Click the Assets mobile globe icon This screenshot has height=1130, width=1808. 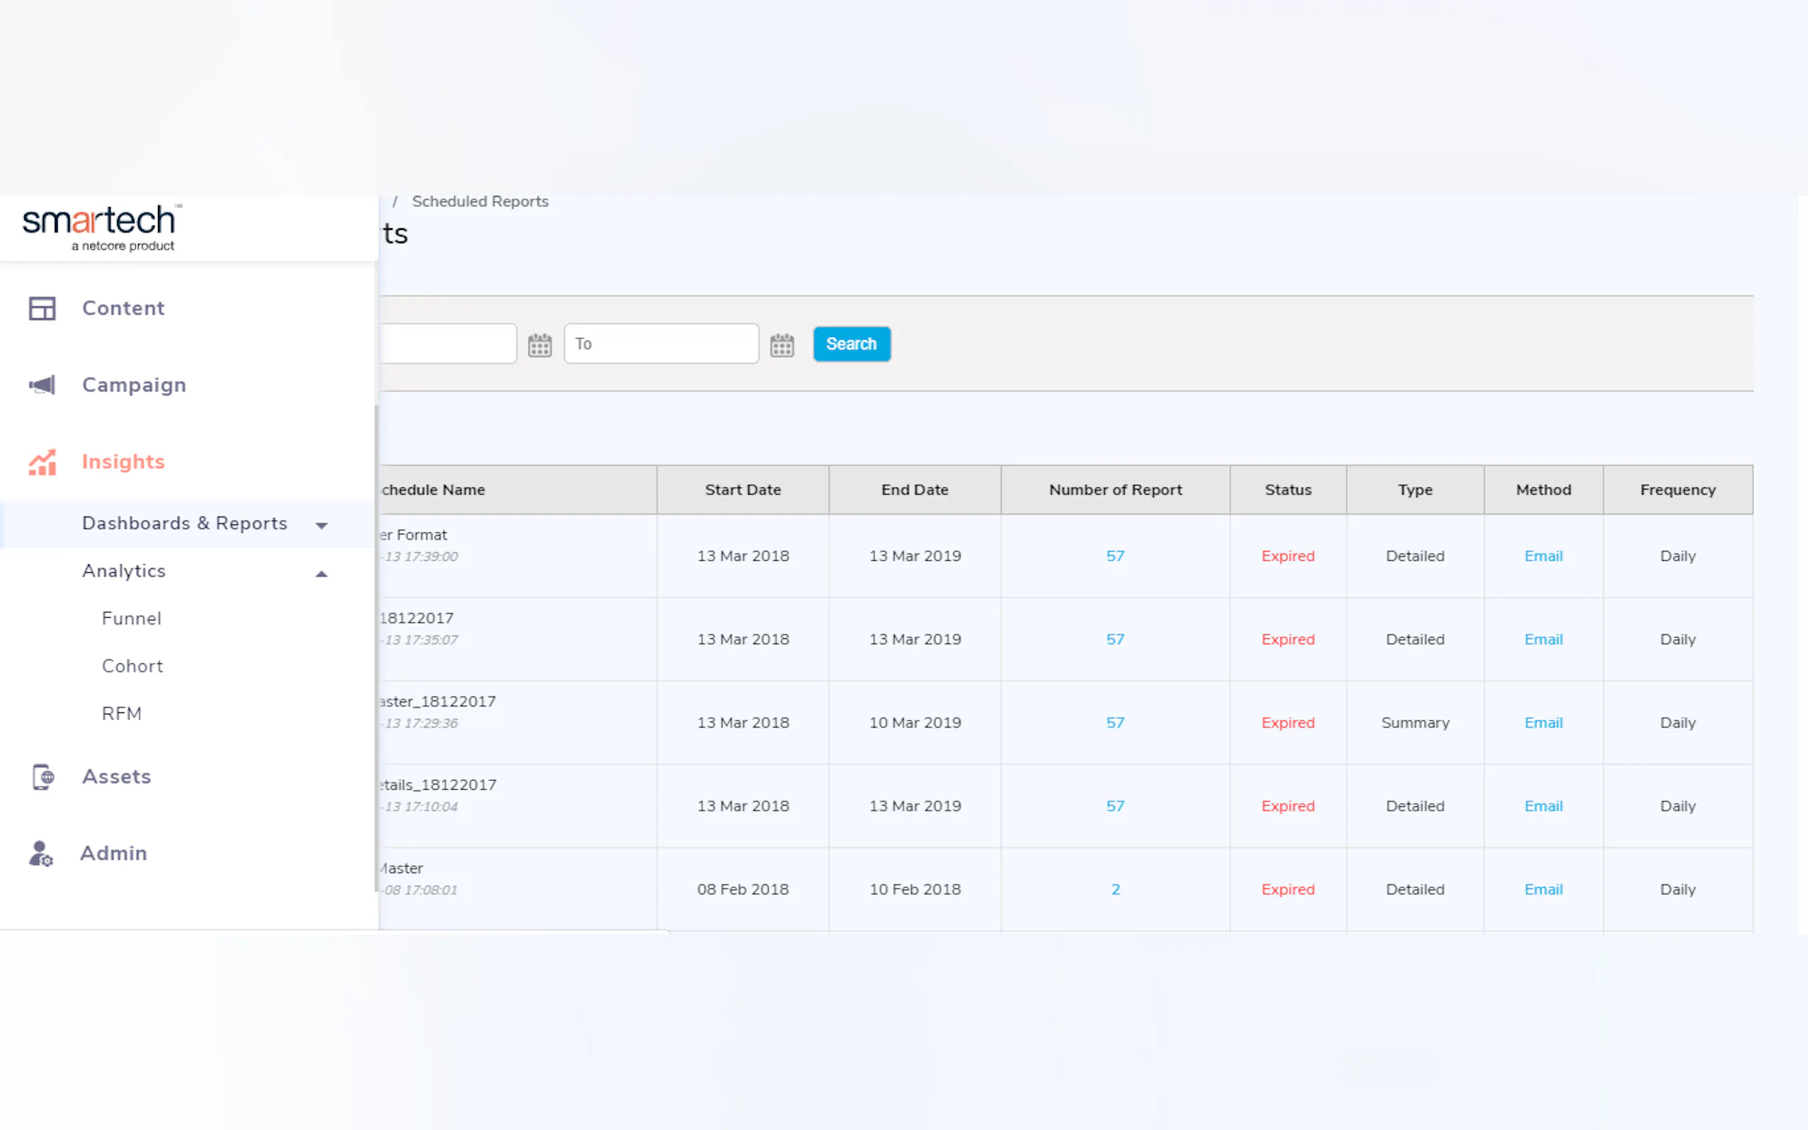click(43, 776)
